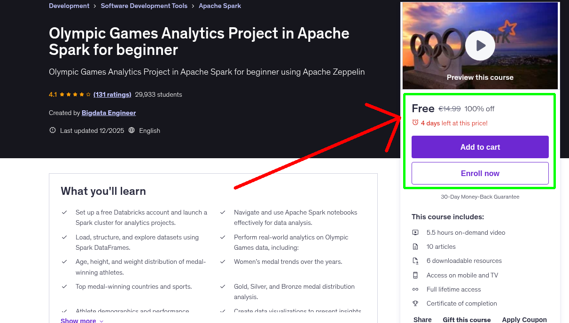Screen dimensions: 569x323
Task: Click the downloadable resources icon
Action: [x=415, y=261]
